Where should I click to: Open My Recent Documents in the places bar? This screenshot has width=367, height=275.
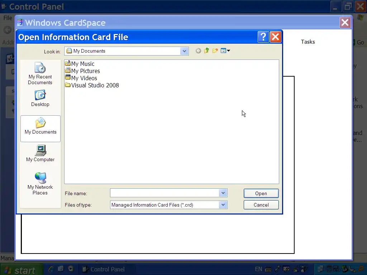tap(40, 73)
